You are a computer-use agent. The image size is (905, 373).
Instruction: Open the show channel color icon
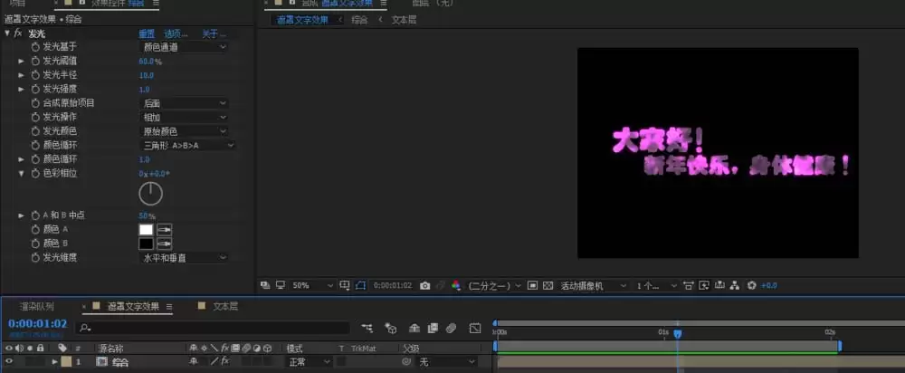[456, 285]
